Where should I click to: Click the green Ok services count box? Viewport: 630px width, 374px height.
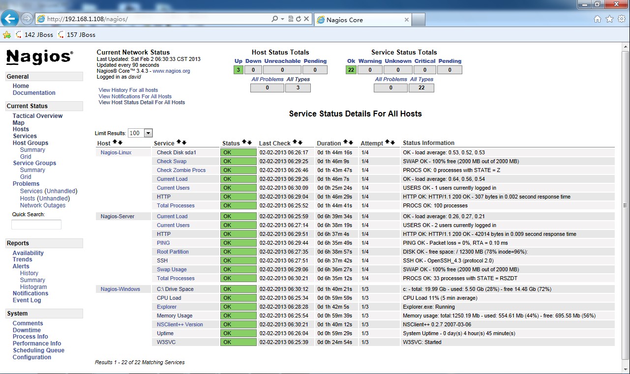click(351, 70)
